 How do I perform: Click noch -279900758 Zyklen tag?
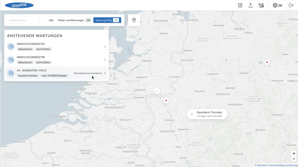(54, 76)
